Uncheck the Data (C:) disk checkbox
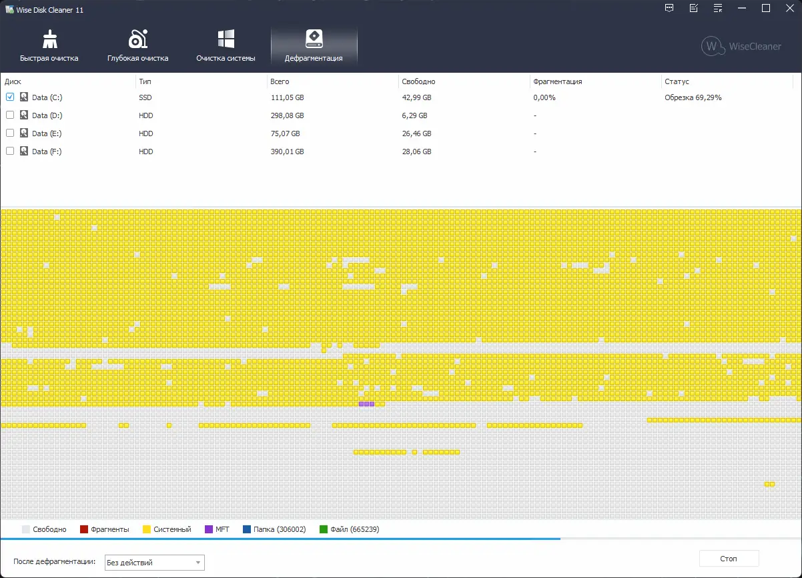The height and width of the screenshot is (578, 802). click(10, 97)
